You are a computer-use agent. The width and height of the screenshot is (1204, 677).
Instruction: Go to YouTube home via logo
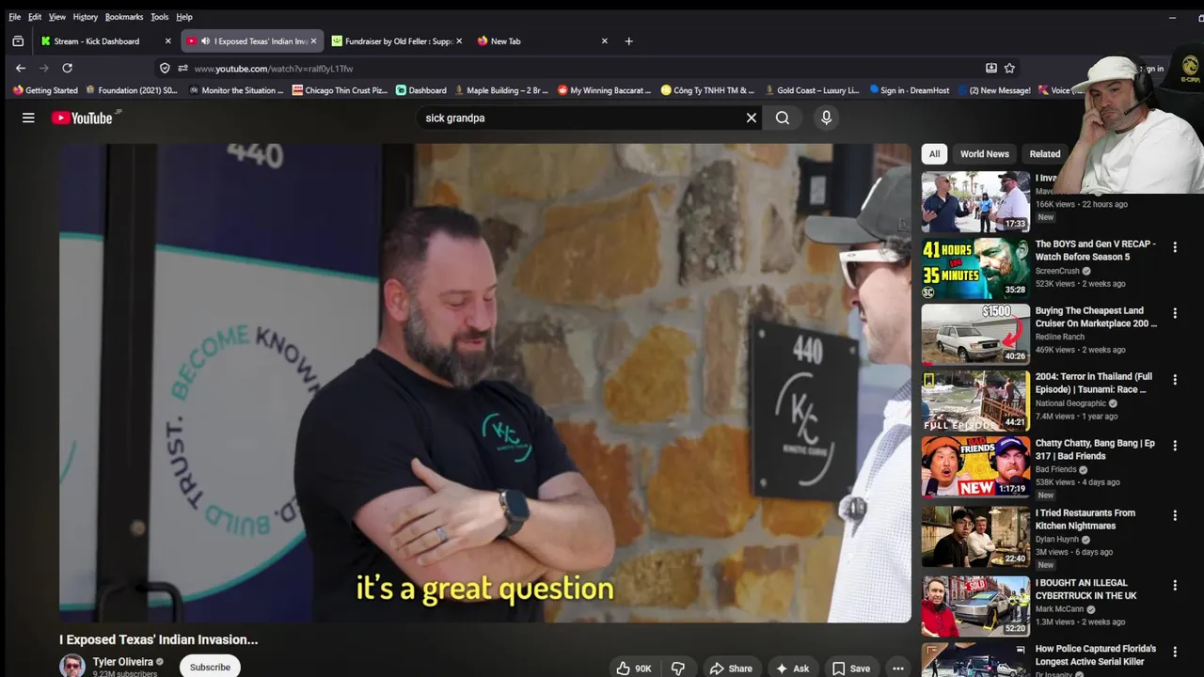[x=83, y=118]
